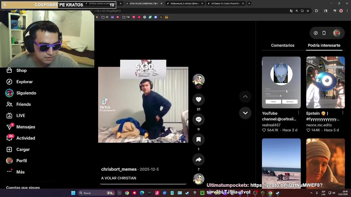Image resolution: width=351 pixels, height=197 pixels.
Task: Save the video with bookmark icon
Action: coord(199,140)
